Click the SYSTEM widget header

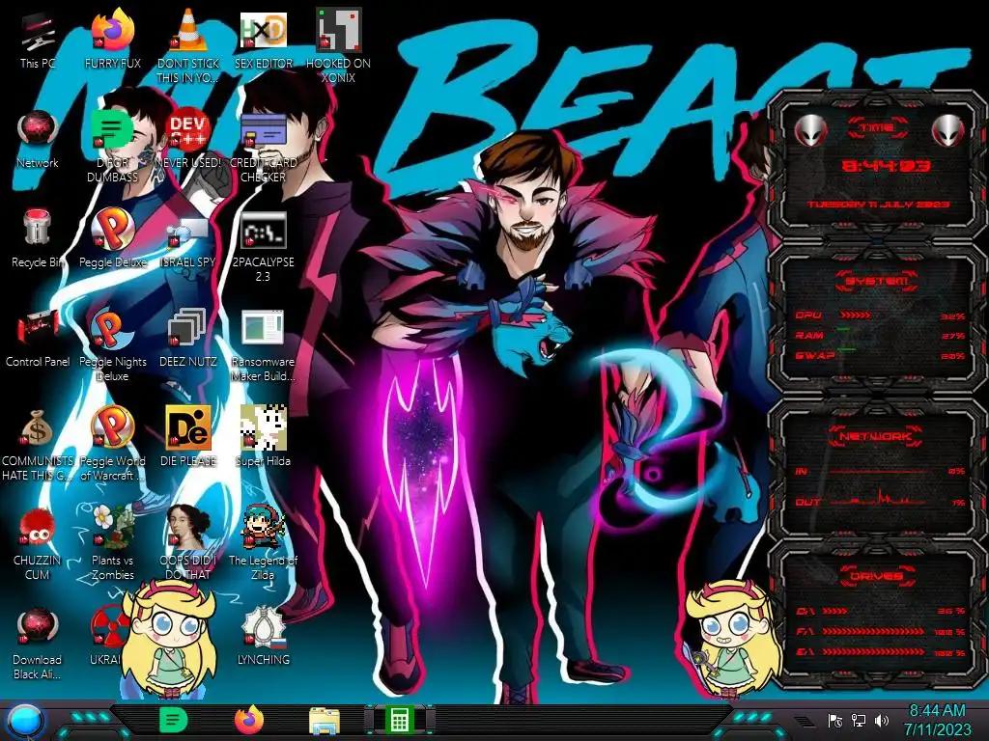pyautogui.click(x=877, y=281)
